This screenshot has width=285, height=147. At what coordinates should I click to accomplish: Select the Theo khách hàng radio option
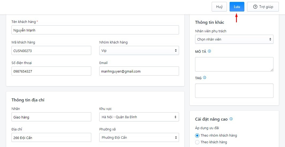pos(197,142)
